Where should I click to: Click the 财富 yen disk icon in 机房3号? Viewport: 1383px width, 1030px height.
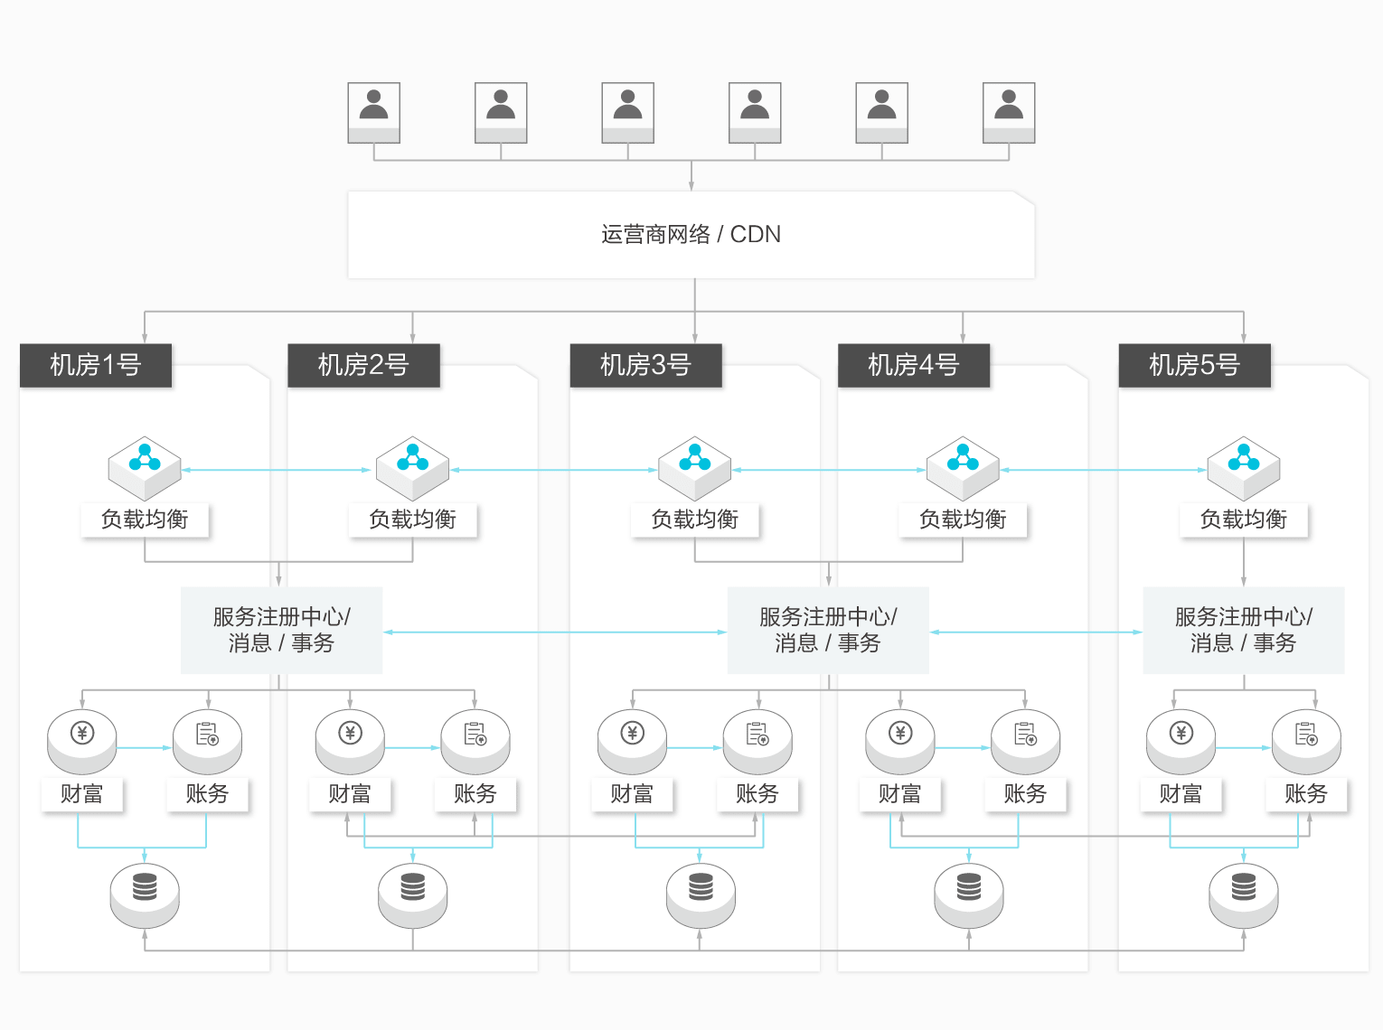[632, 743]
